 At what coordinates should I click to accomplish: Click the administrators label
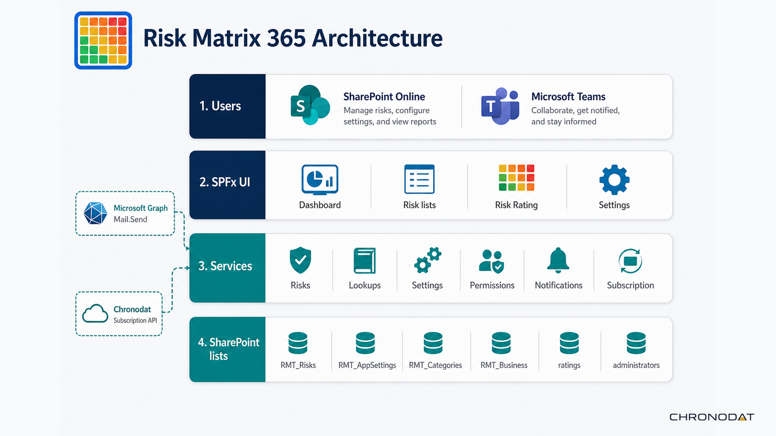(x=636, y=365)
